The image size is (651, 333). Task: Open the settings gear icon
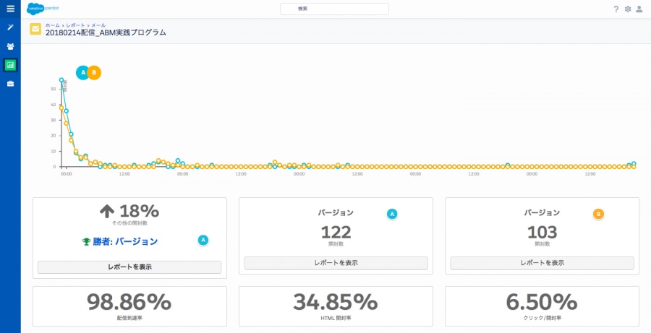[x=628, y=9]
